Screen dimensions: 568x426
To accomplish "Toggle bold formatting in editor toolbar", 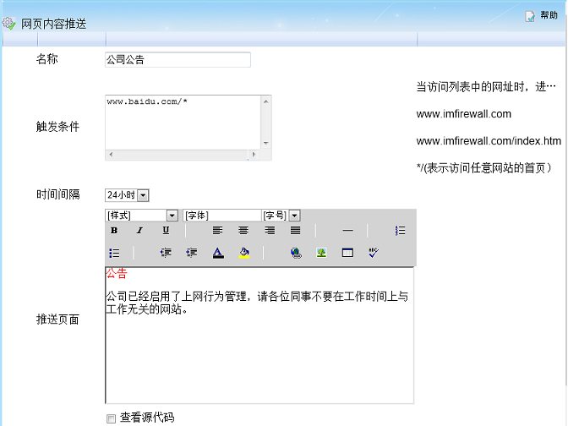I will coord(114,231).
